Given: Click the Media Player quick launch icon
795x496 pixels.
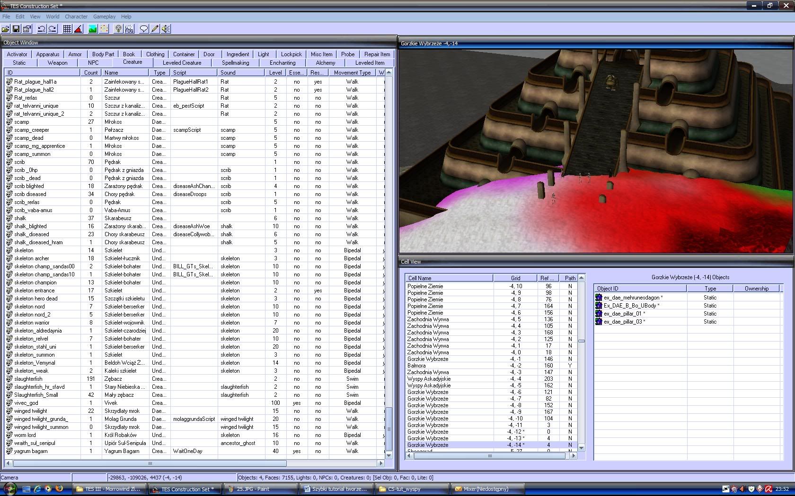Looking at the screenshot, I should click(x=48, y=489).
